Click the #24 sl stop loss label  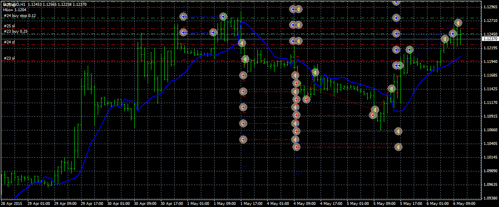[9, 42]
